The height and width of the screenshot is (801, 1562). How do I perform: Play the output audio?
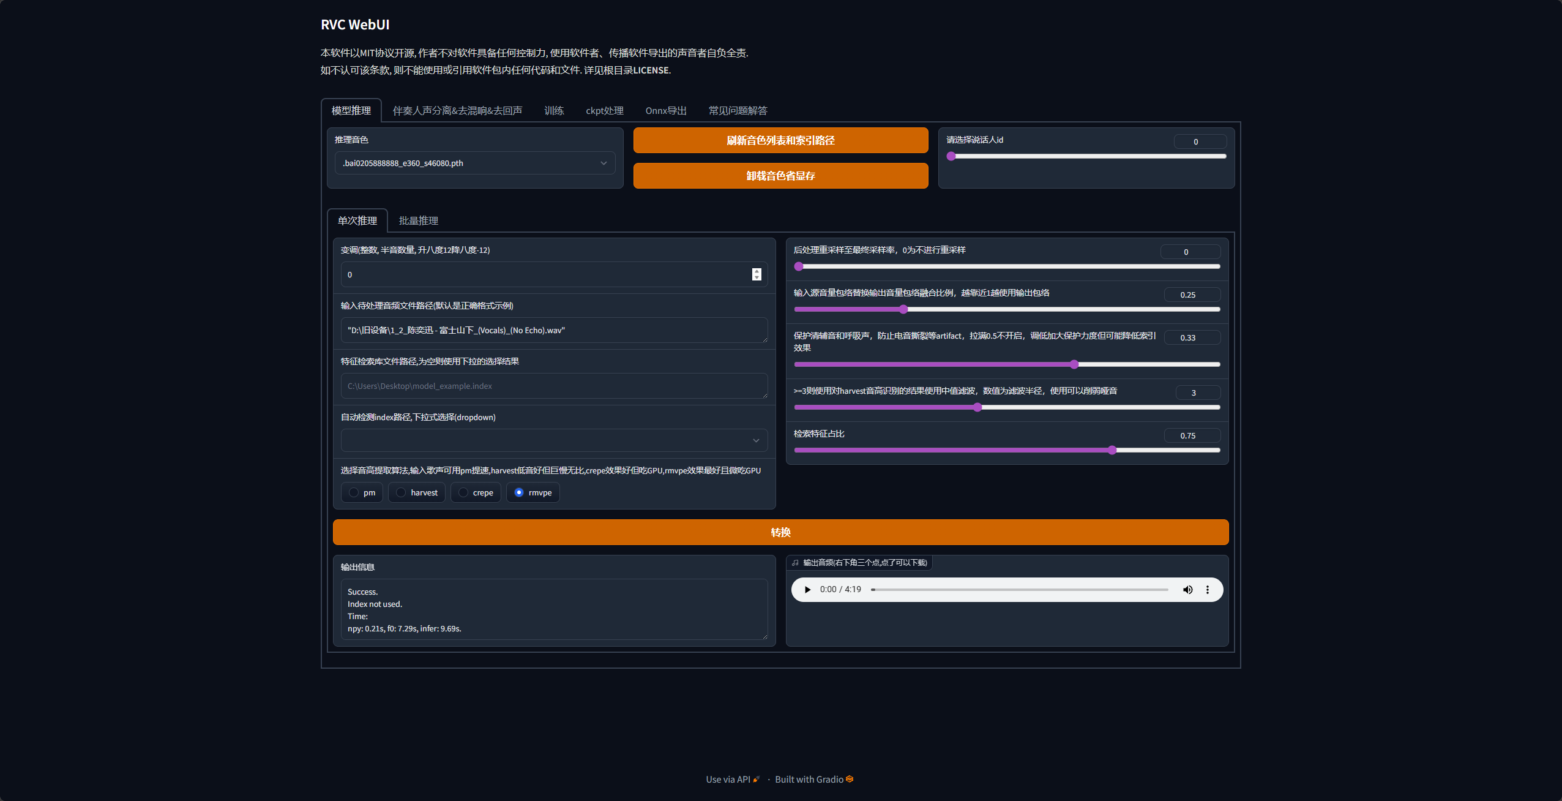coord(807,590)
